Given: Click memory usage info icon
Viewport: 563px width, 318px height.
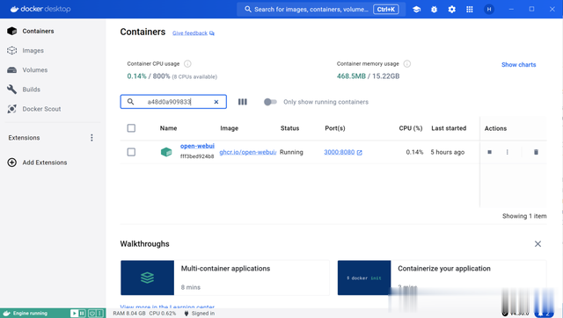Looking at the screenshot, I should pyautogui.click(x=406, y=64).
